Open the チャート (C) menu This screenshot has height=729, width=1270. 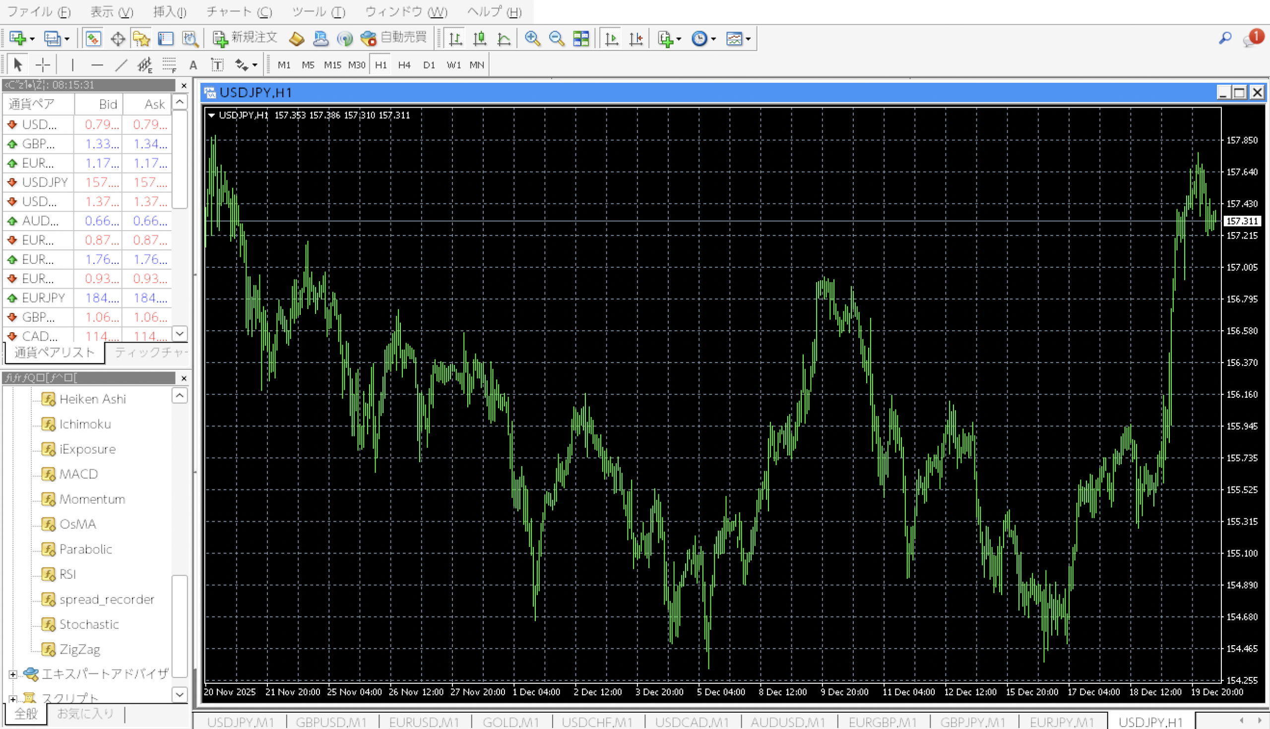point(239,11)
